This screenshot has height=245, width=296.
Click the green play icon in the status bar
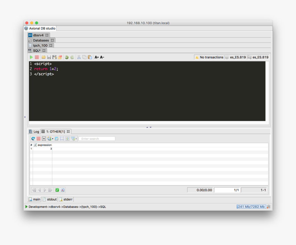27,207
